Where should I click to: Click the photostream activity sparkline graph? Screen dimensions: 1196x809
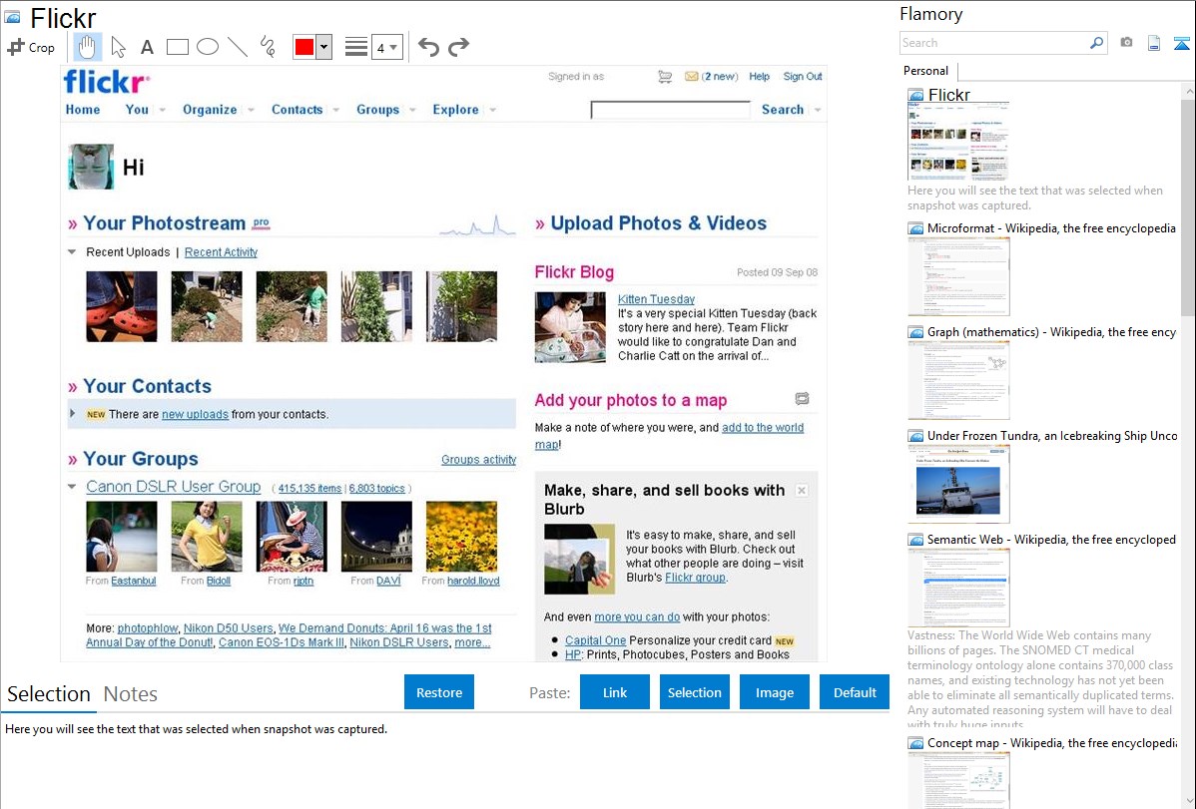pyautogui.click(x=477, y=224)
